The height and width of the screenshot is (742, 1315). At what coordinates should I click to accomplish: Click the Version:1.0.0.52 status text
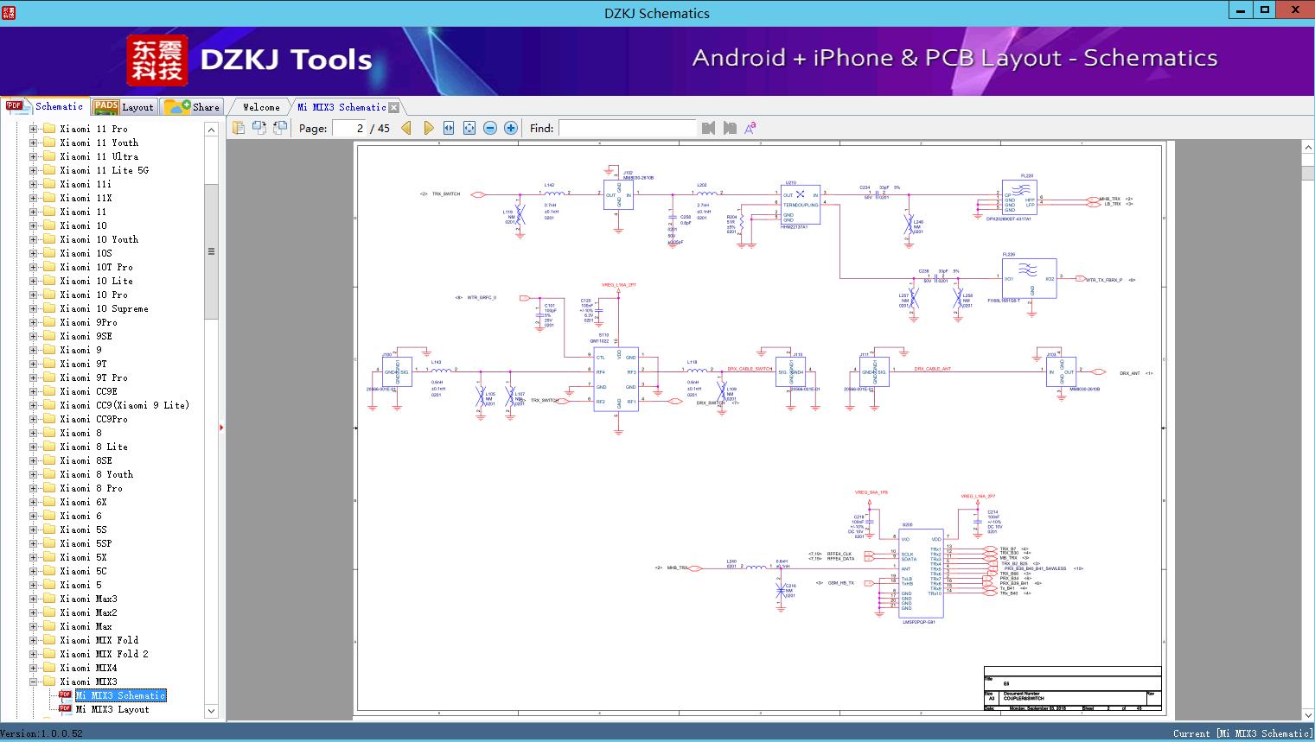41,733
